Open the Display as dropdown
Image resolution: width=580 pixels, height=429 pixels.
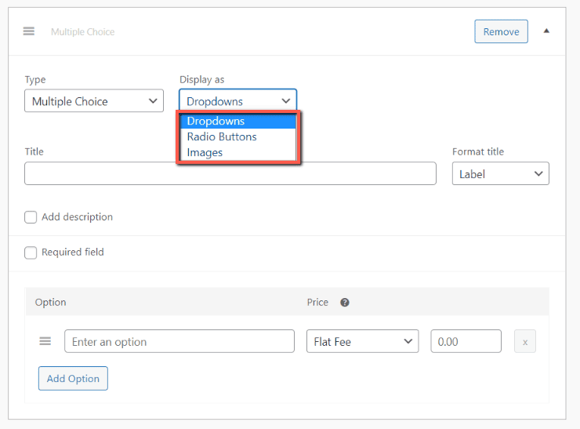click(238, 101)
